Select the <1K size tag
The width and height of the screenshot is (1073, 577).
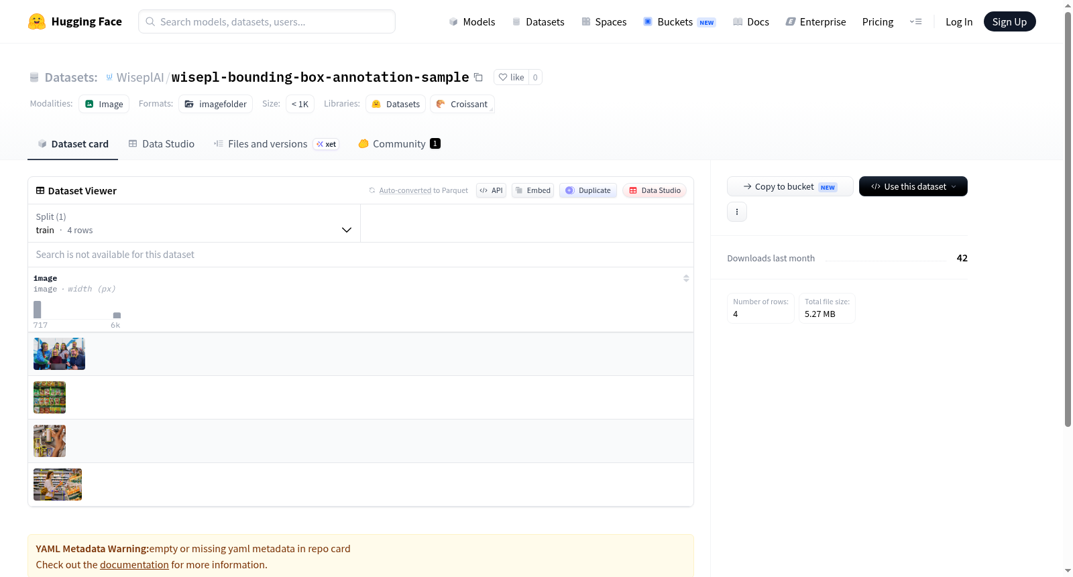pos(300,104)
